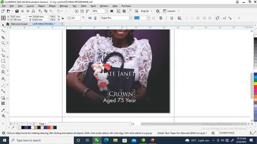This screenshot has height=144, width=257.
Task: Select the Shape tool
Action: [x=3, y=31]
